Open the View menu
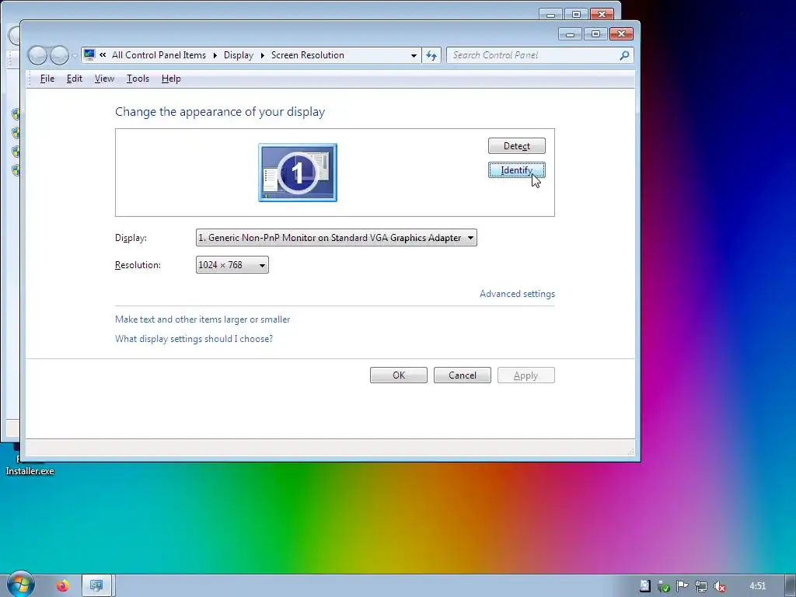The image size is (796, 597). [x=104, y=79]
